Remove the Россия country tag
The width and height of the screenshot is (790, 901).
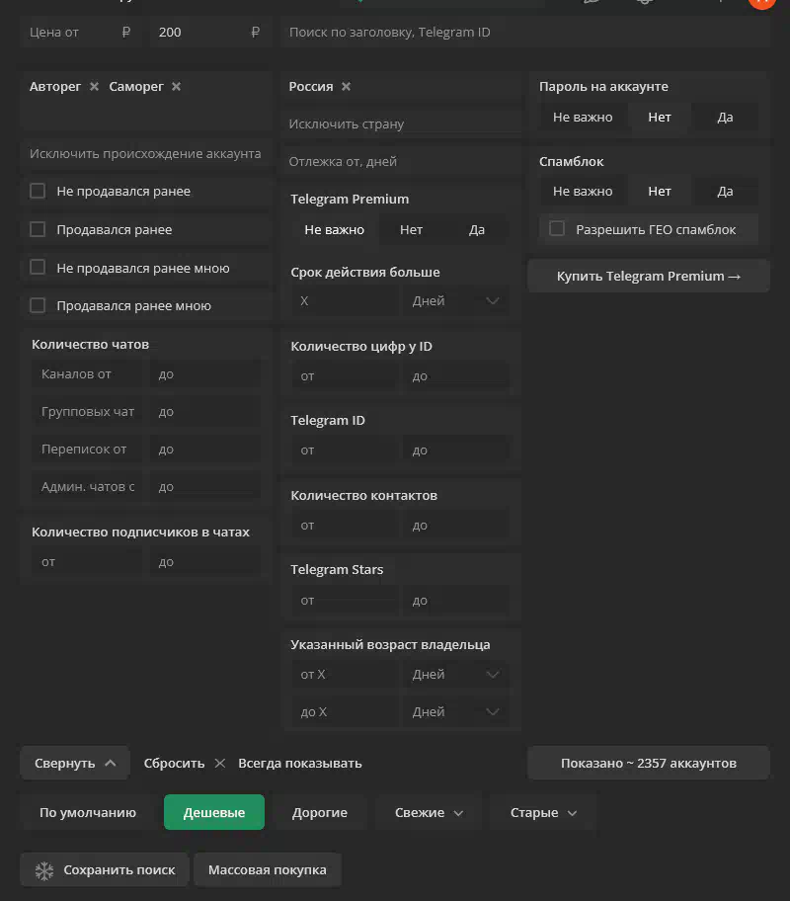pyautogui.click(x=346, y=86)
